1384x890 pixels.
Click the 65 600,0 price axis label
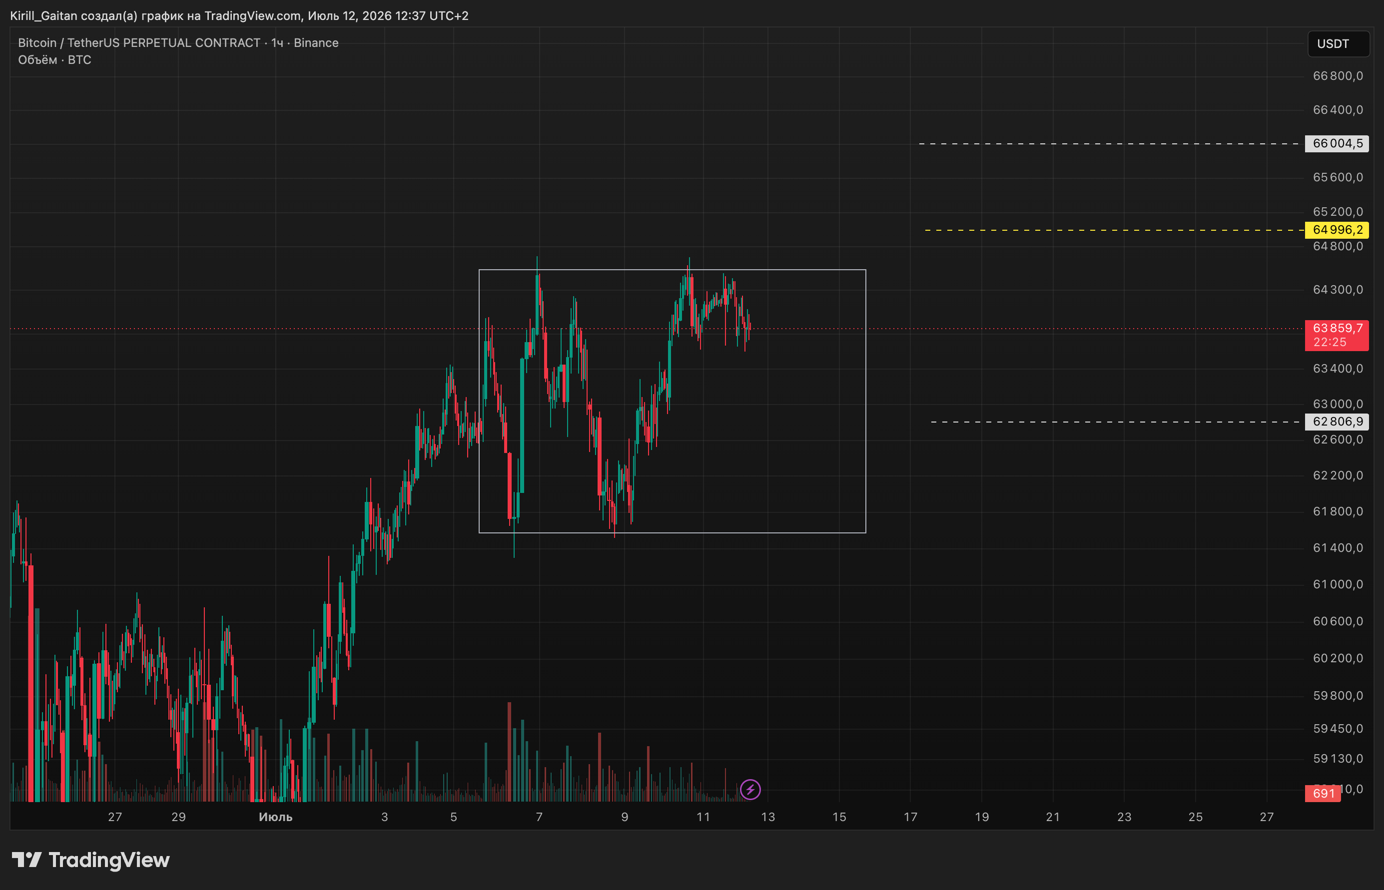[1338, 177]
